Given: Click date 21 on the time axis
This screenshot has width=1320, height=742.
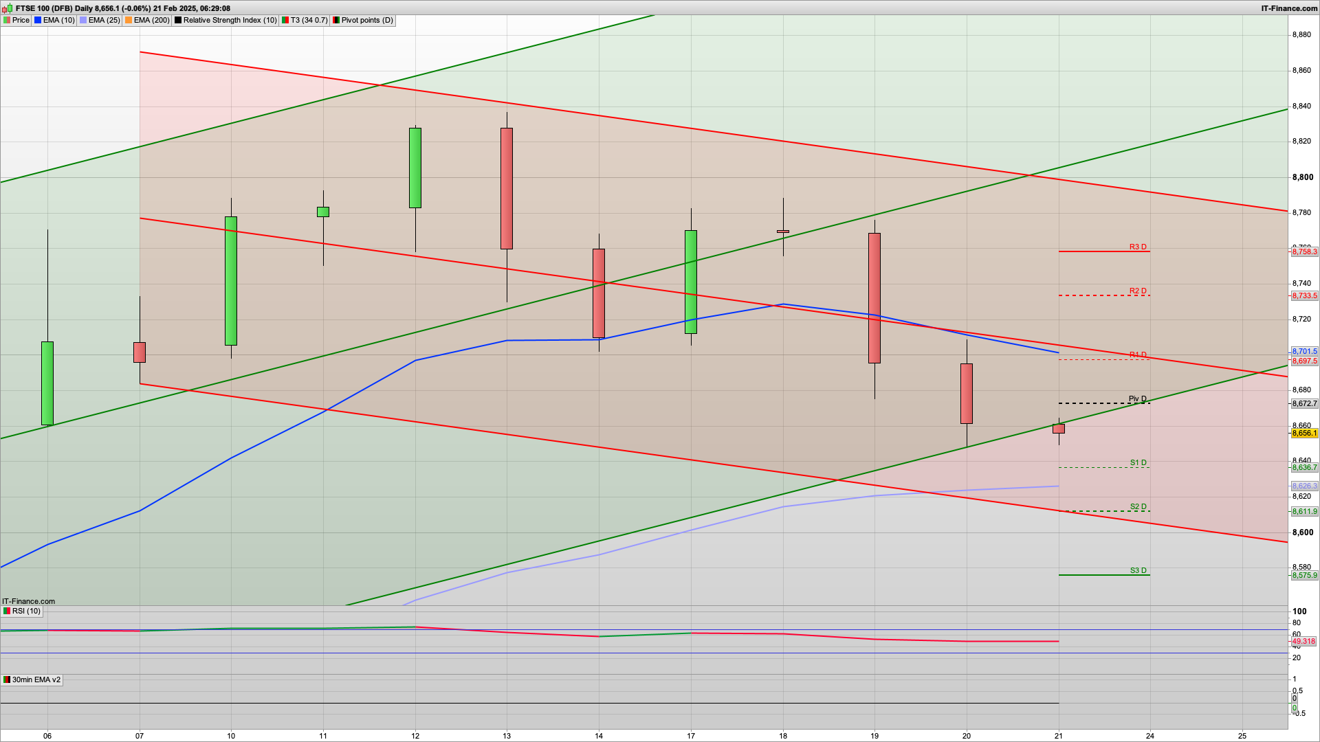Looking at the screenshot, I should click(1059, 735).
